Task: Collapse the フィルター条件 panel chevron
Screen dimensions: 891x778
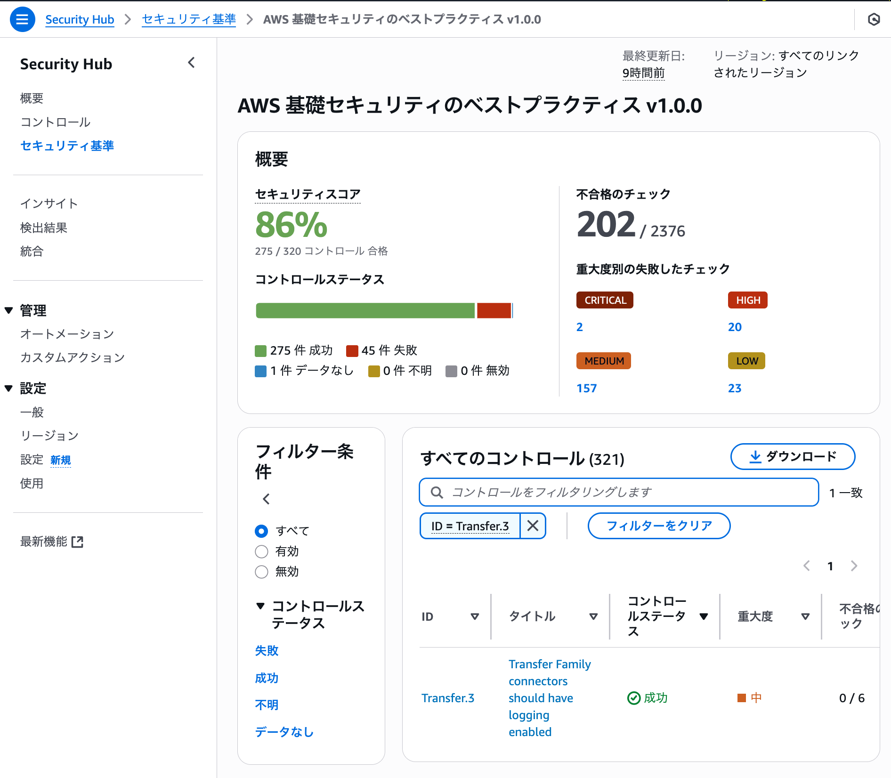Action: point(266,499)
